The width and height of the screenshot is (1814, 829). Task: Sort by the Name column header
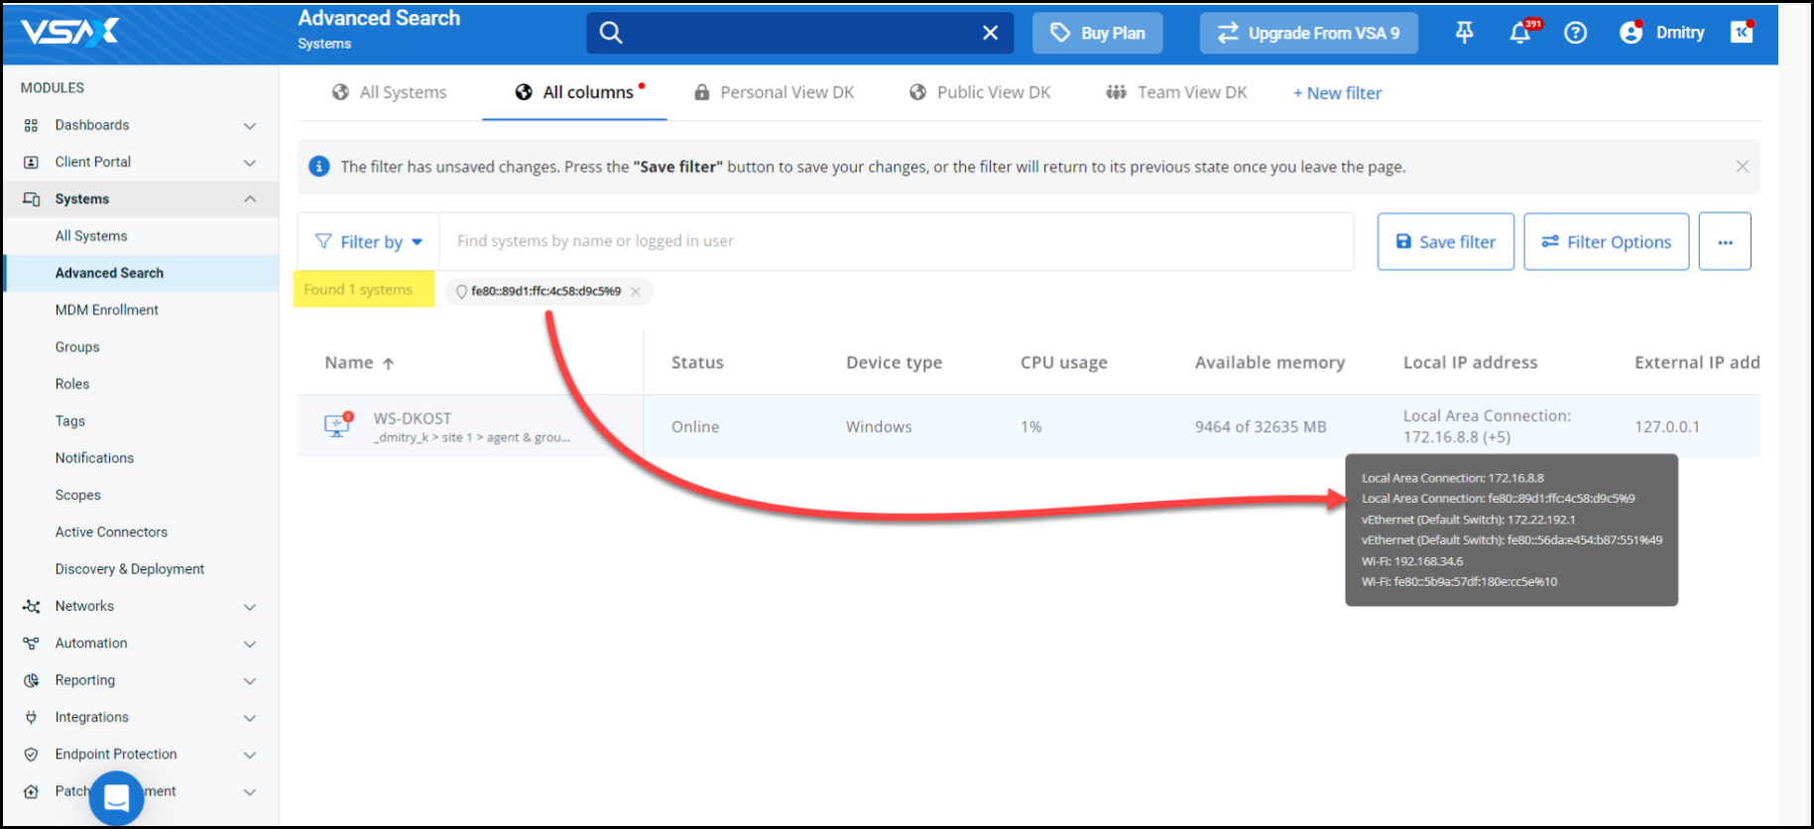[x=359, y=363]
